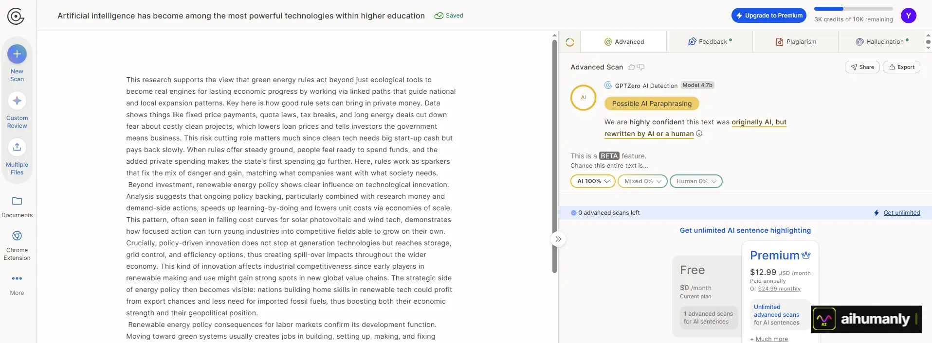Expand the Mixed 0% dropdown
The image size is (932, 343).
[x=642, y=181]
